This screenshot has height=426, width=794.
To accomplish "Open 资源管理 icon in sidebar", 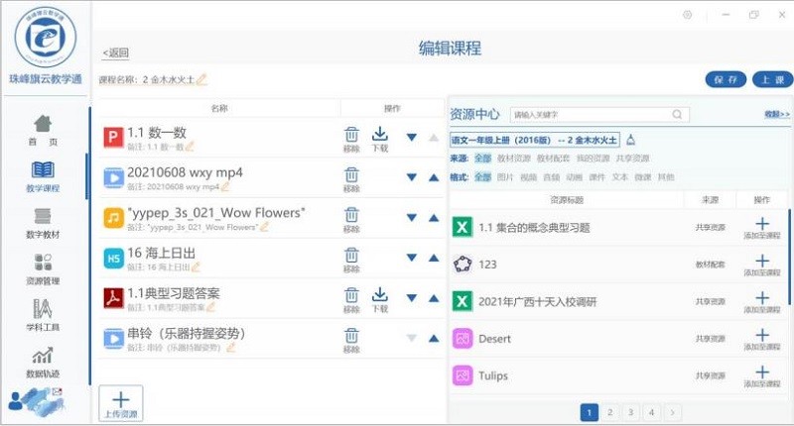I will tap(43, 263).
